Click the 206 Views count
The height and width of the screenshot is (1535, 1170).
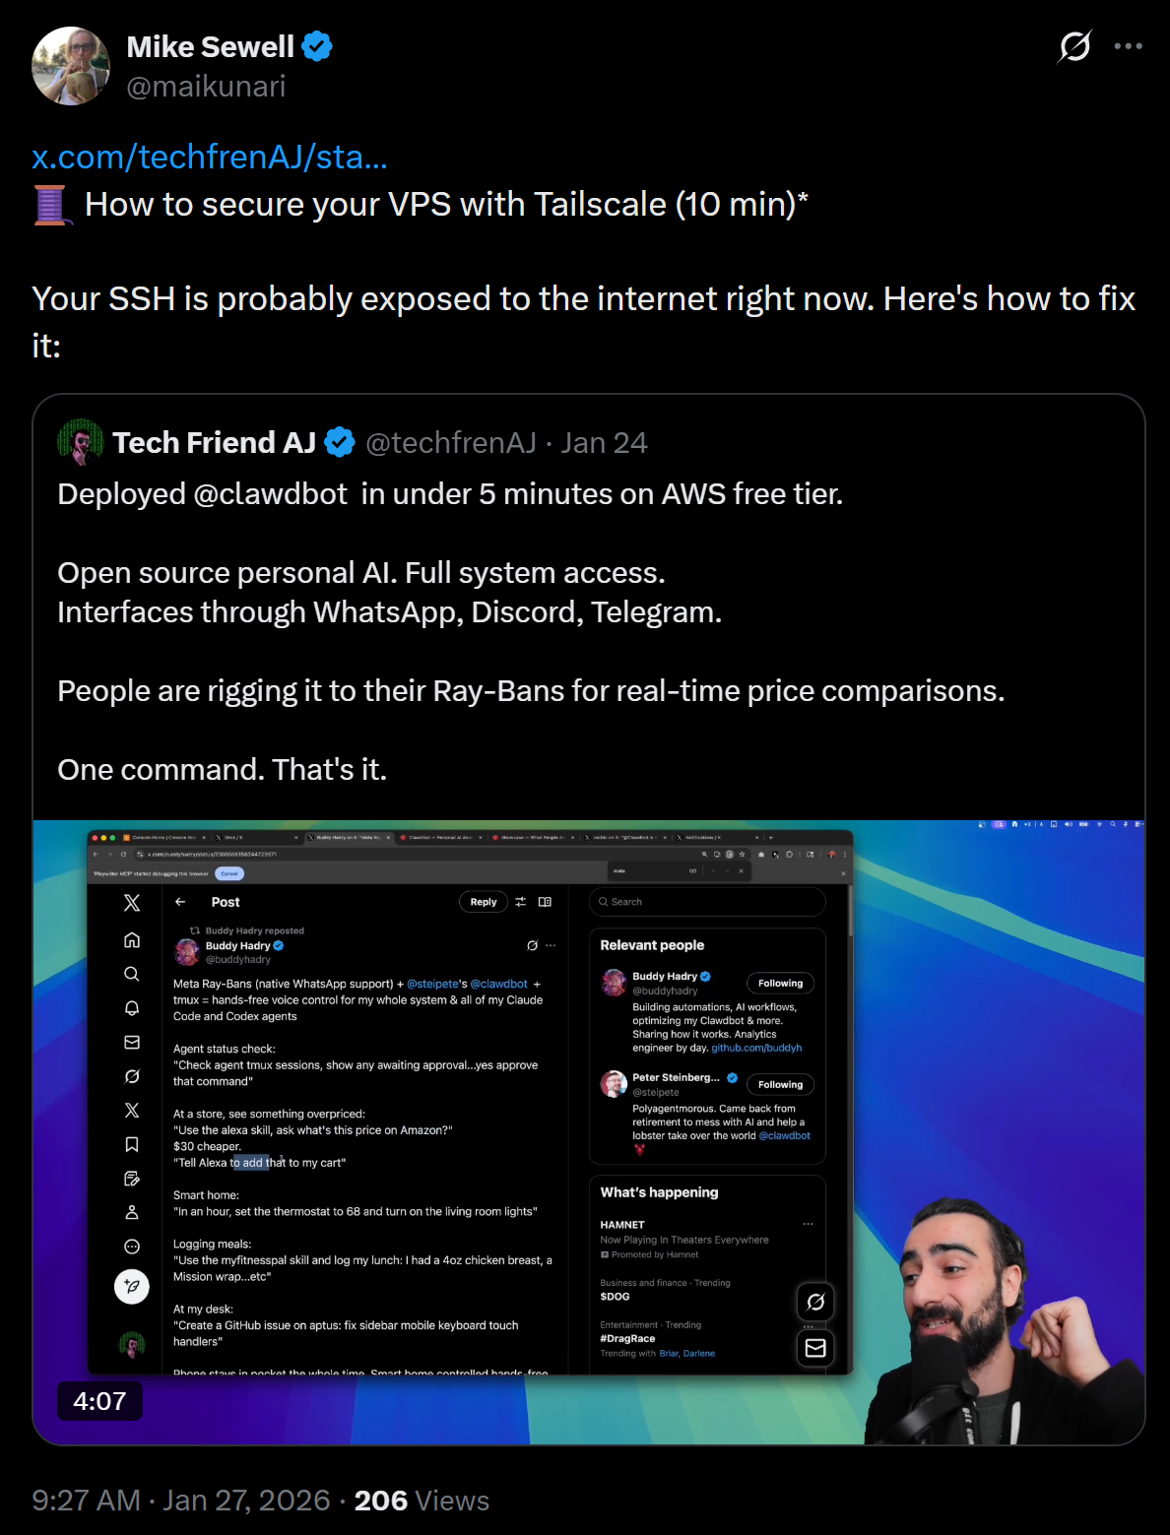[x=422, y=1500]
